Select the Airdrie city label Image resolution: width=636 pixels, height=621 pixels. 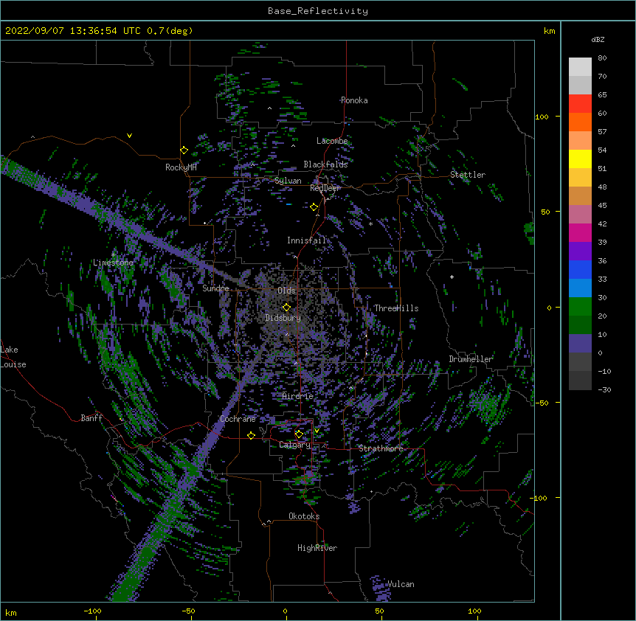tap(298, 396)
